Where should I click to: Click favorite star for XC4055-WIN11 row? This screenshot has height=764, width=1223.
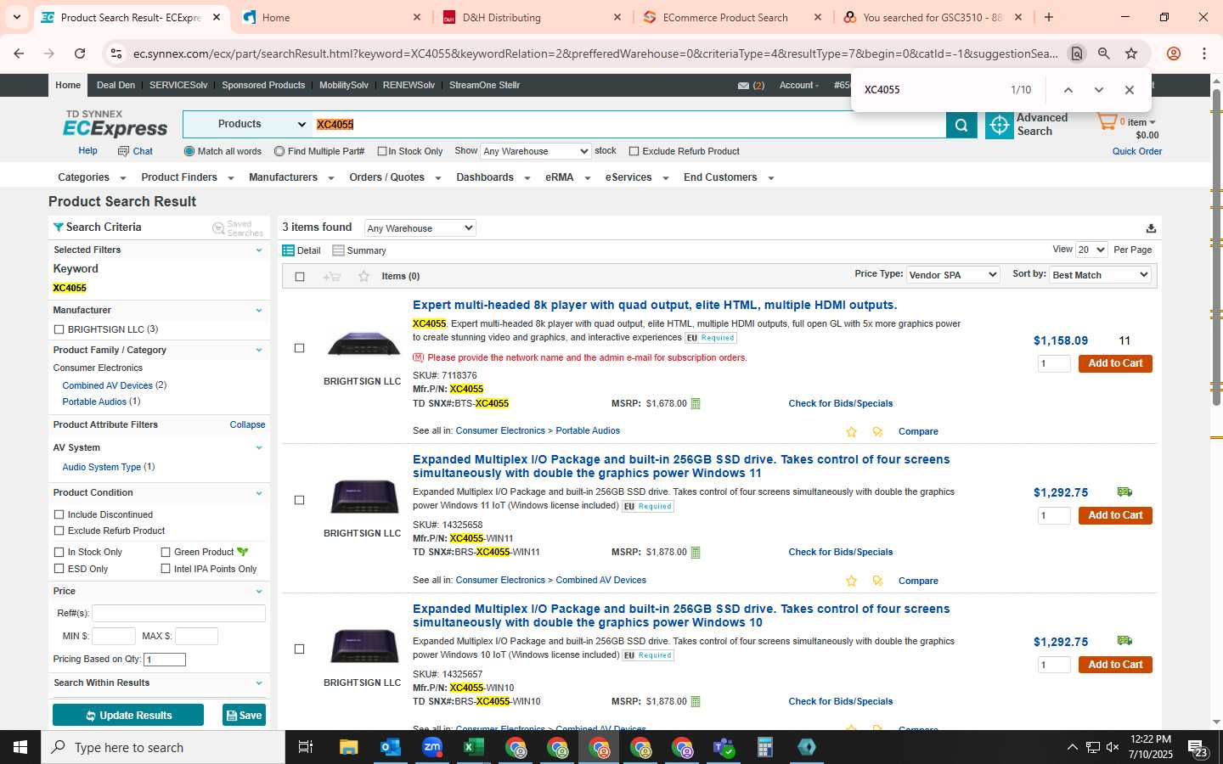851,581
